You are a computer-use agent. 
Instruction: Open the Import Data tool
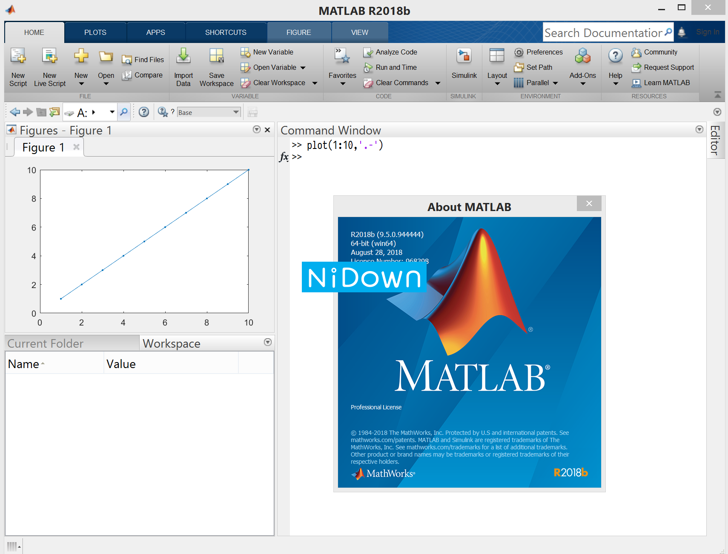tap(183, 66)
